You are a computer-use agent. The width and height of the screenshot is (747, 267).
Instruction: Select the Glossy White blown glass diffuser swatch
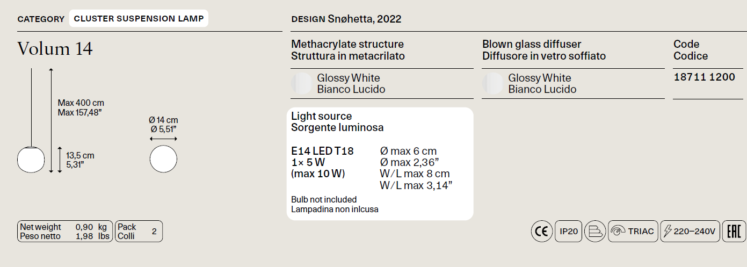tap(492, 84)
